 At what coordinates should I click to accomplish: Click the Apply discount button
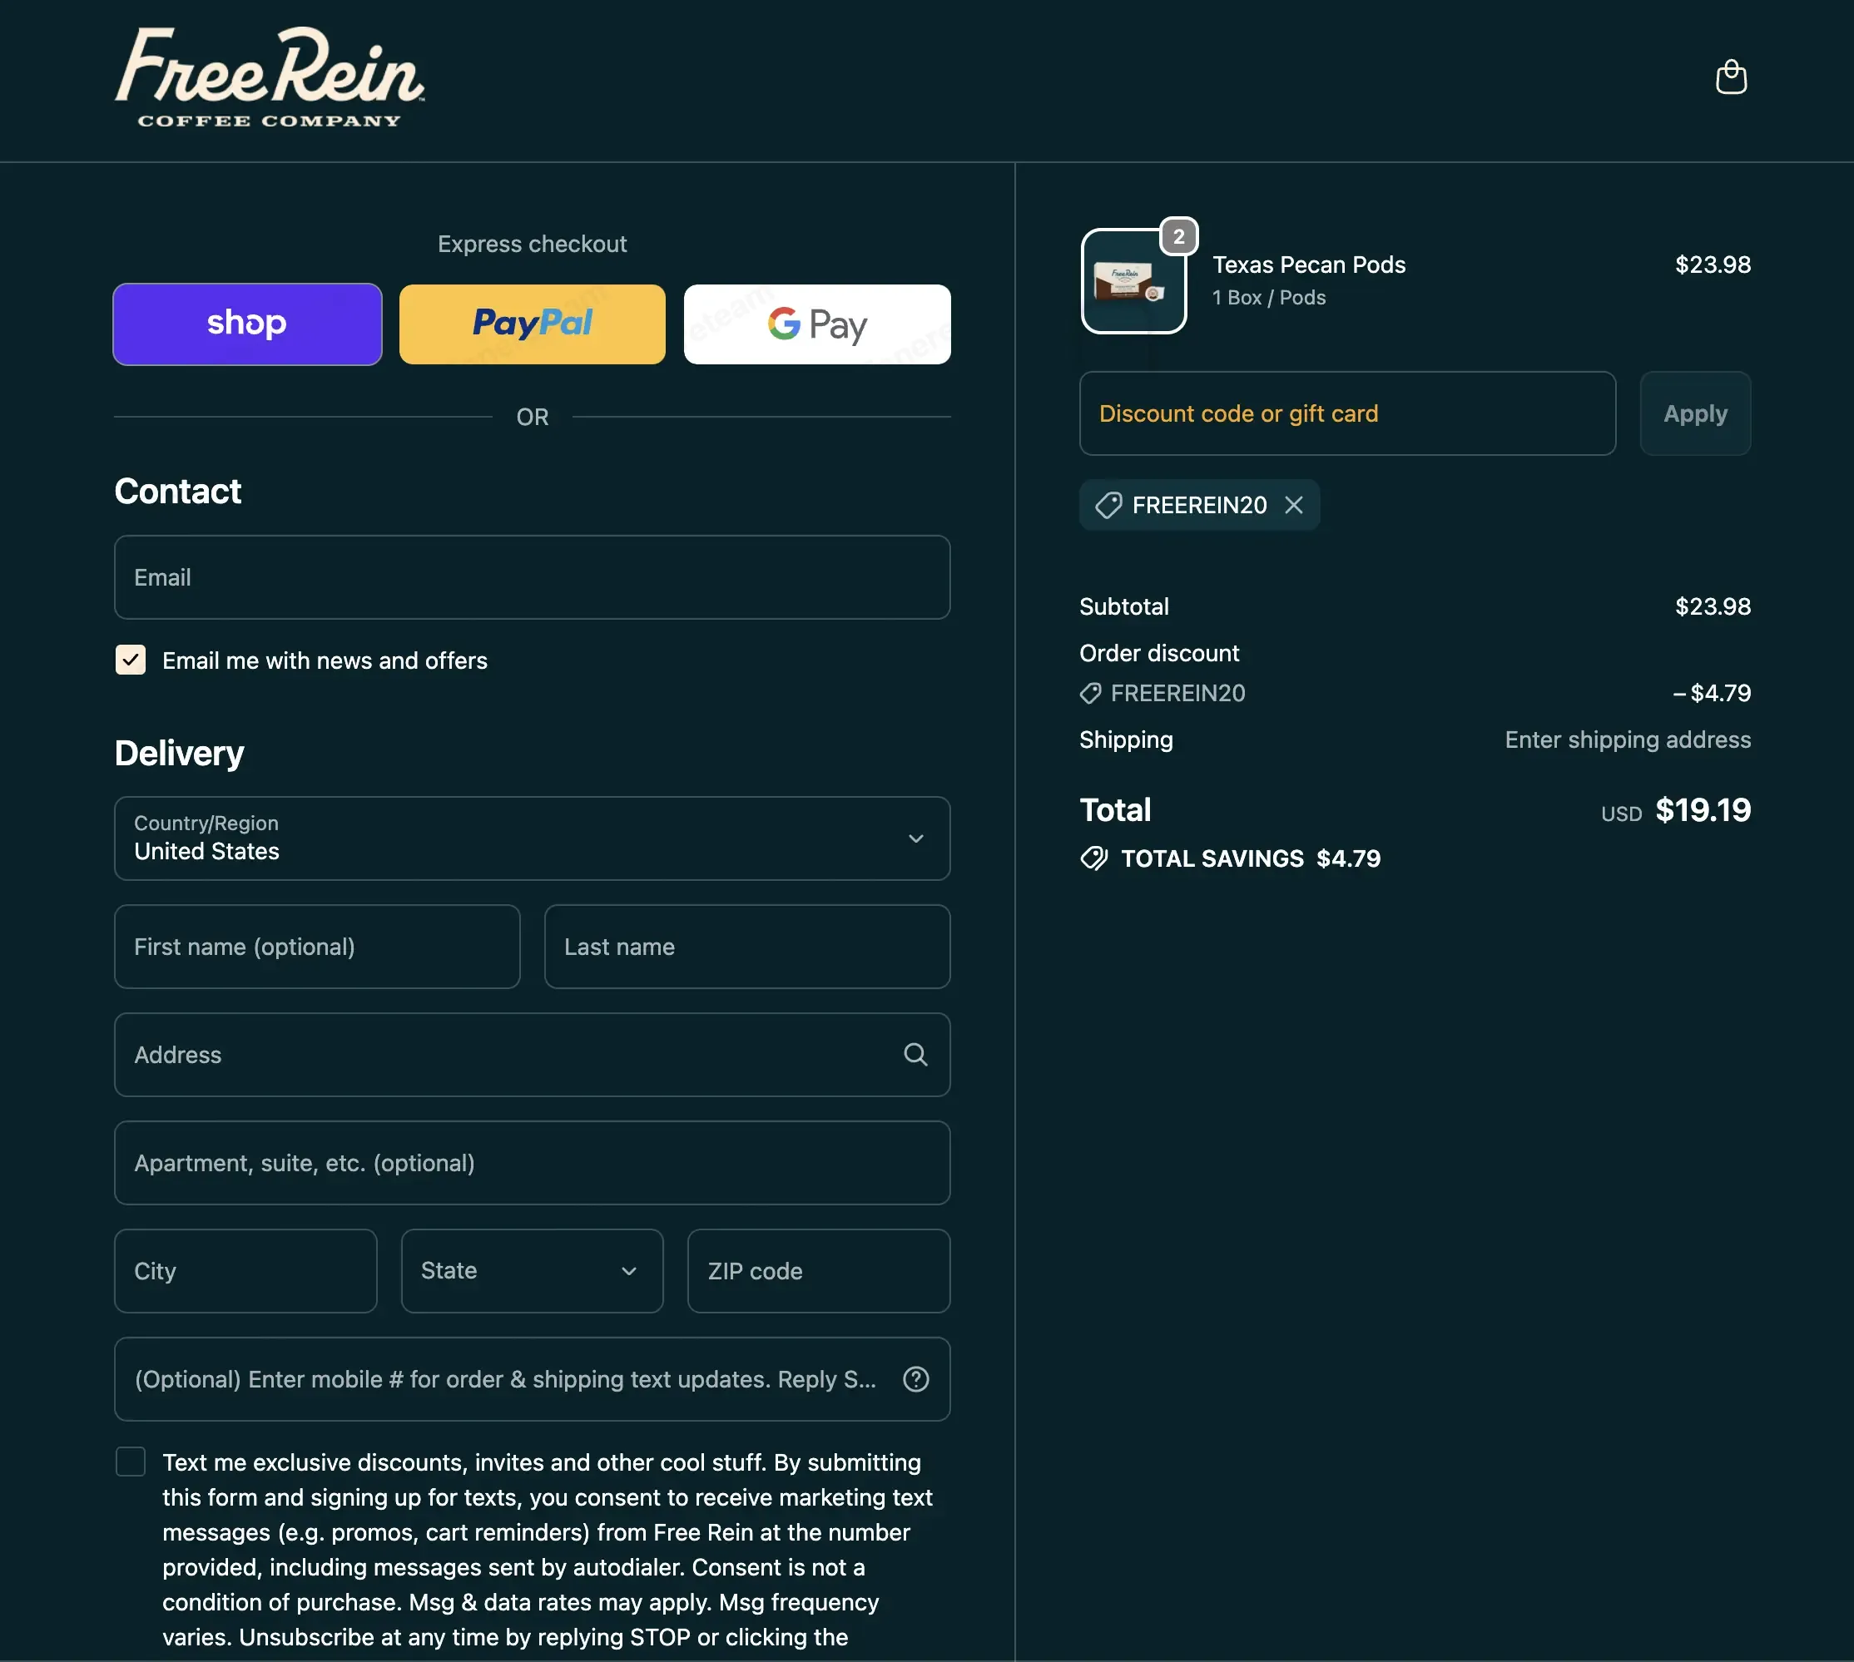pyautogui.click(x=1695, y=413)
